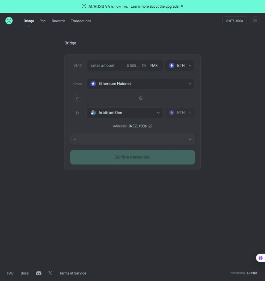Image resolution: width=265 pixels, height=281 pixels.
Task: Expand the fee details row chevron
Action: 190,139
